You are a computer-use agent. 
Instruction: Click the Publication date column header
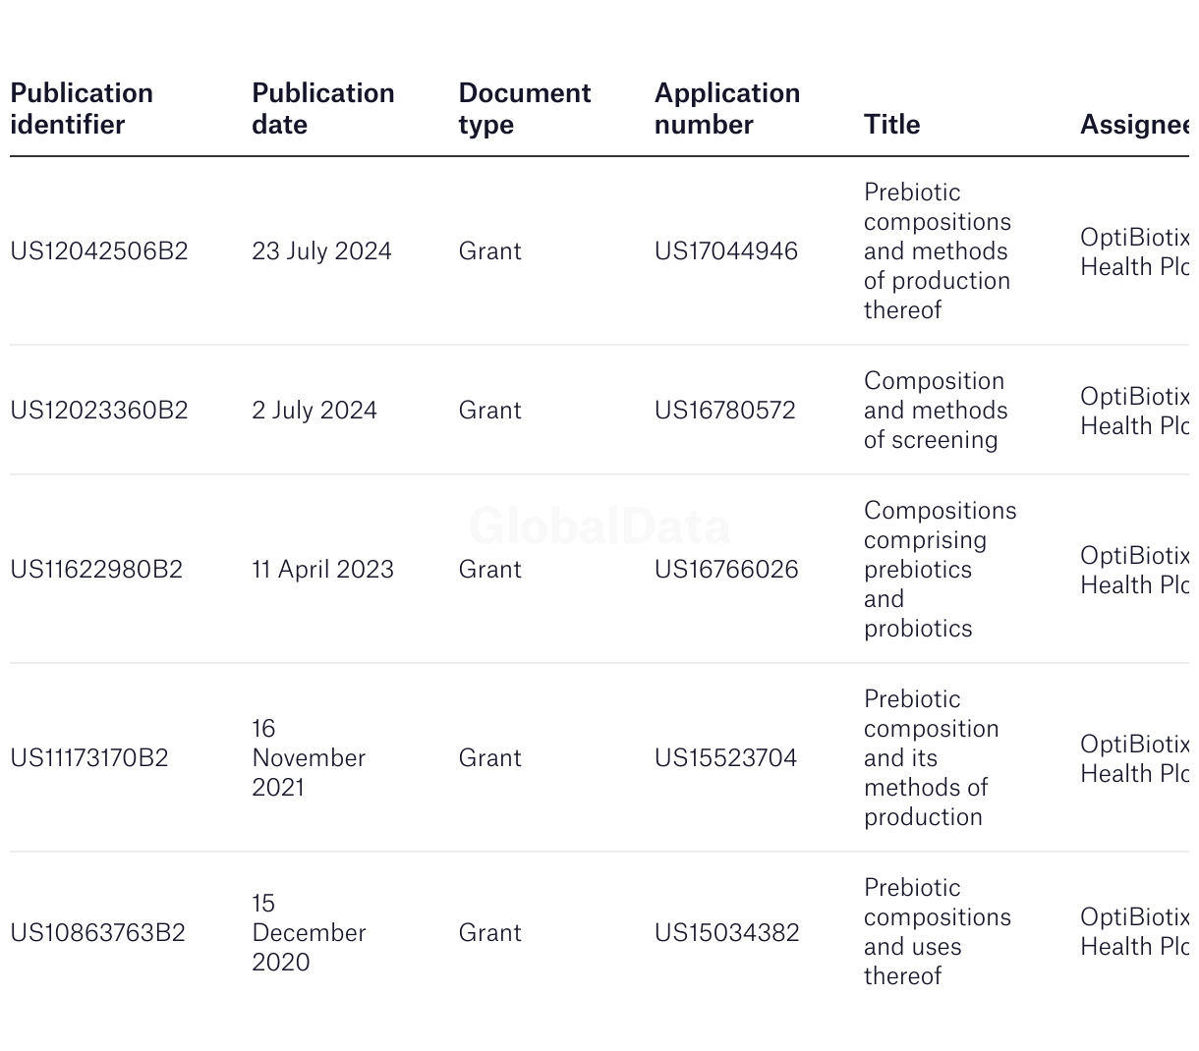coord(323,109)
